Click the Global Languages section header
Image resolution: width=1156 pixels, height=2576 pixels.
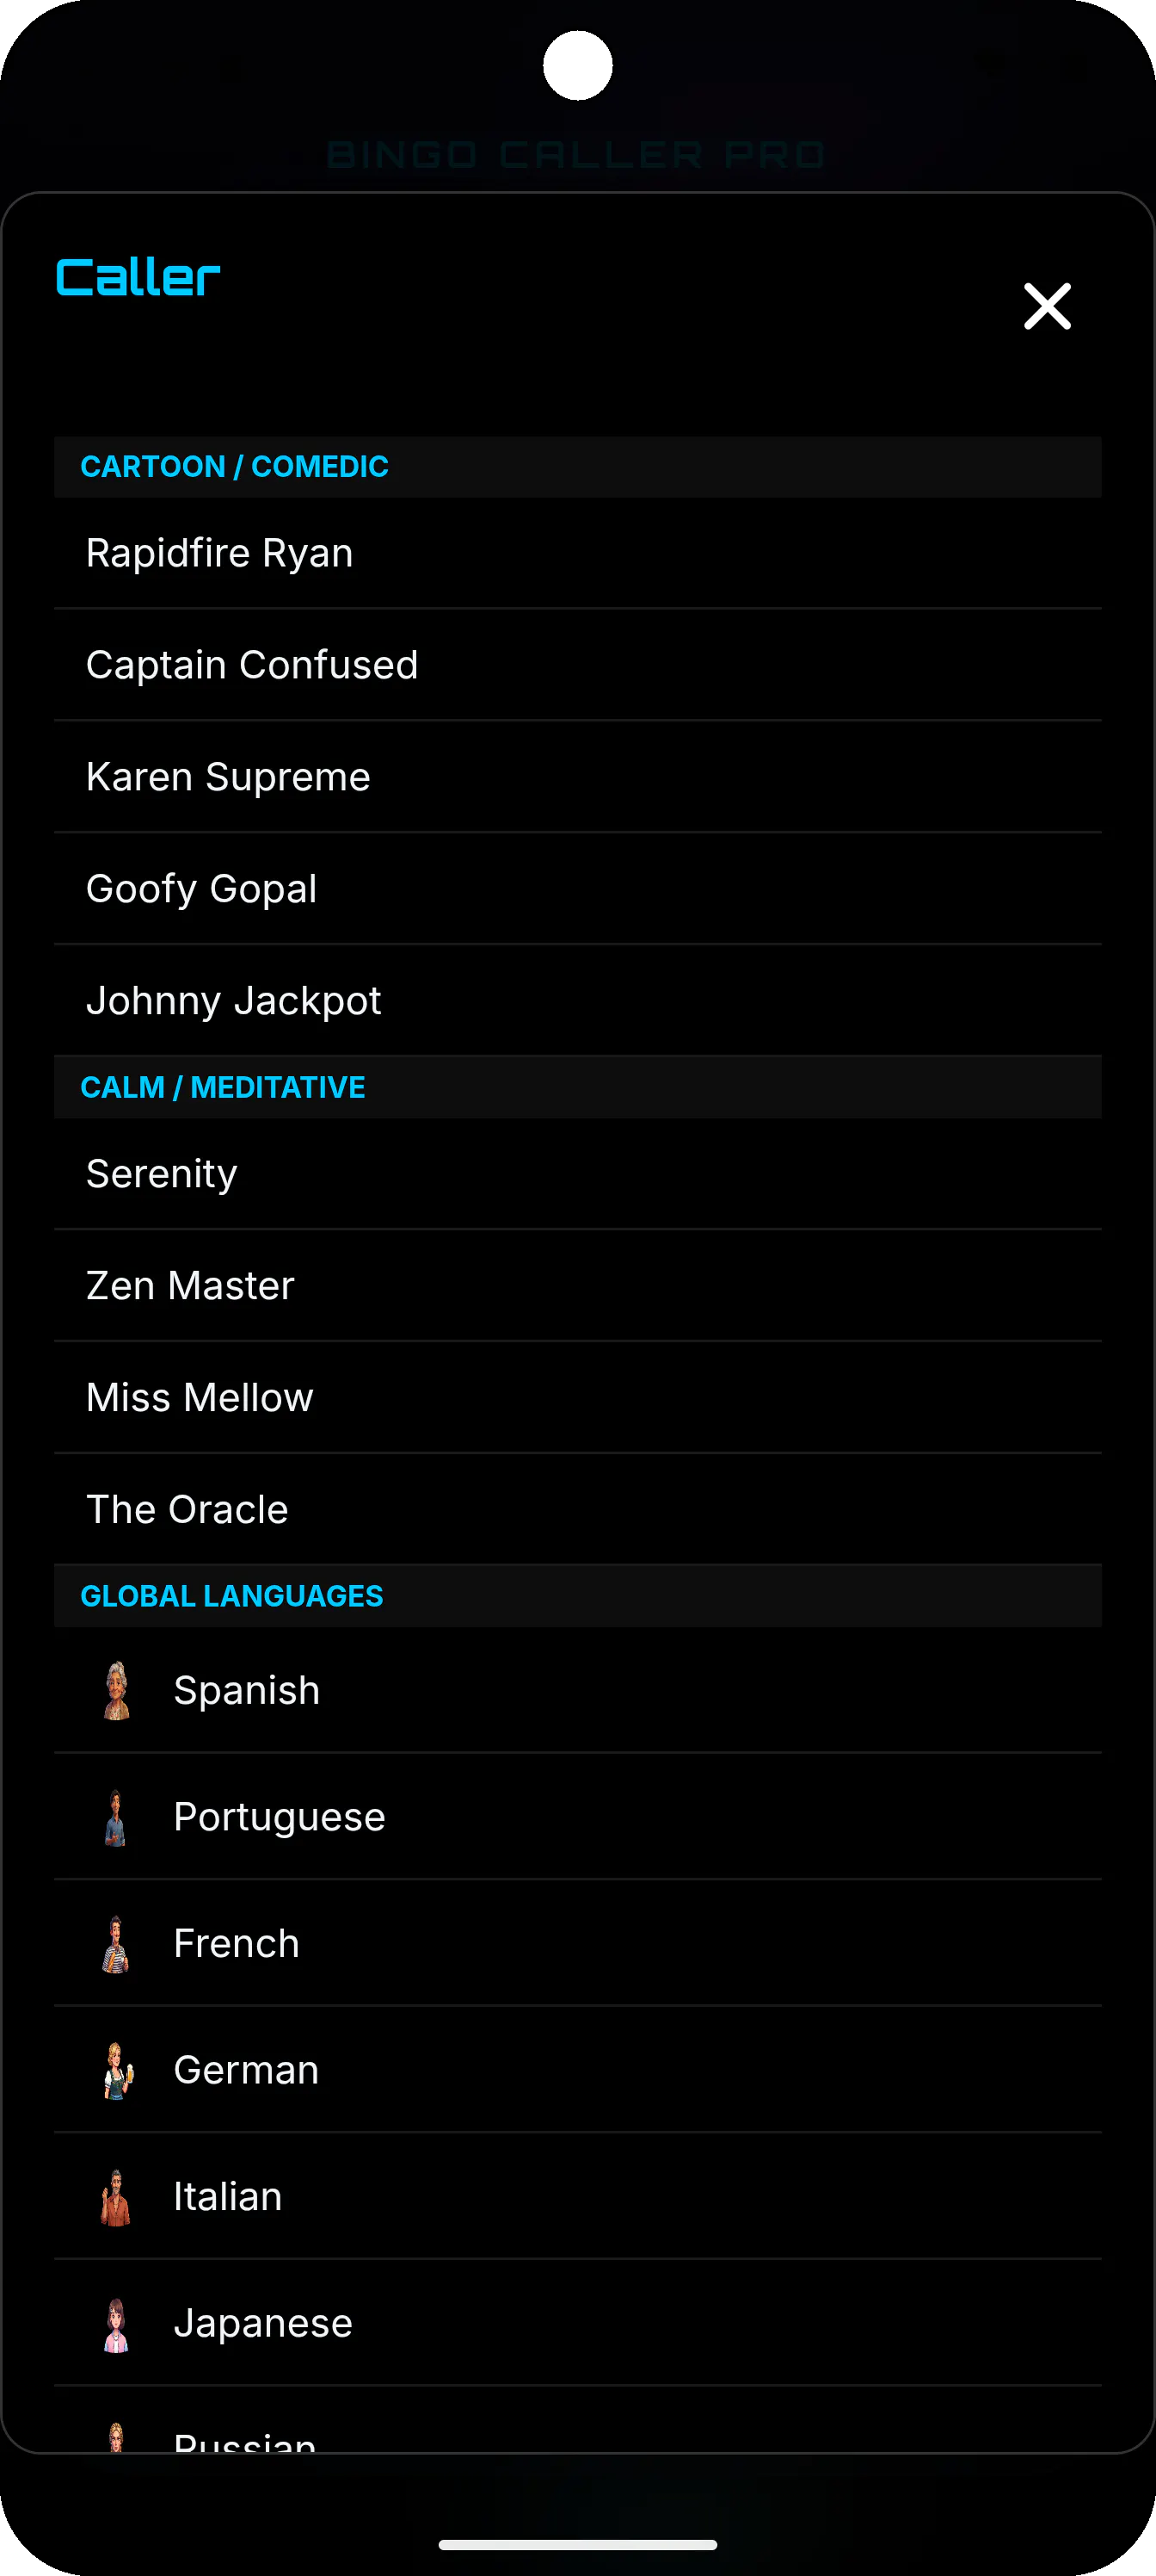(577, 1596)
